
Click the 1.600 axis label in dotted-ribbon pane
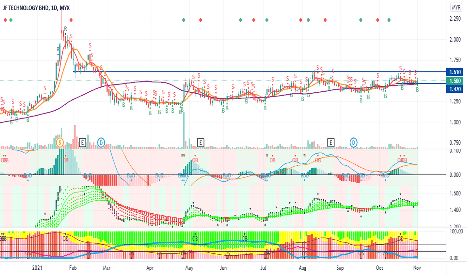pyautogui.click(x=455, y=194)
